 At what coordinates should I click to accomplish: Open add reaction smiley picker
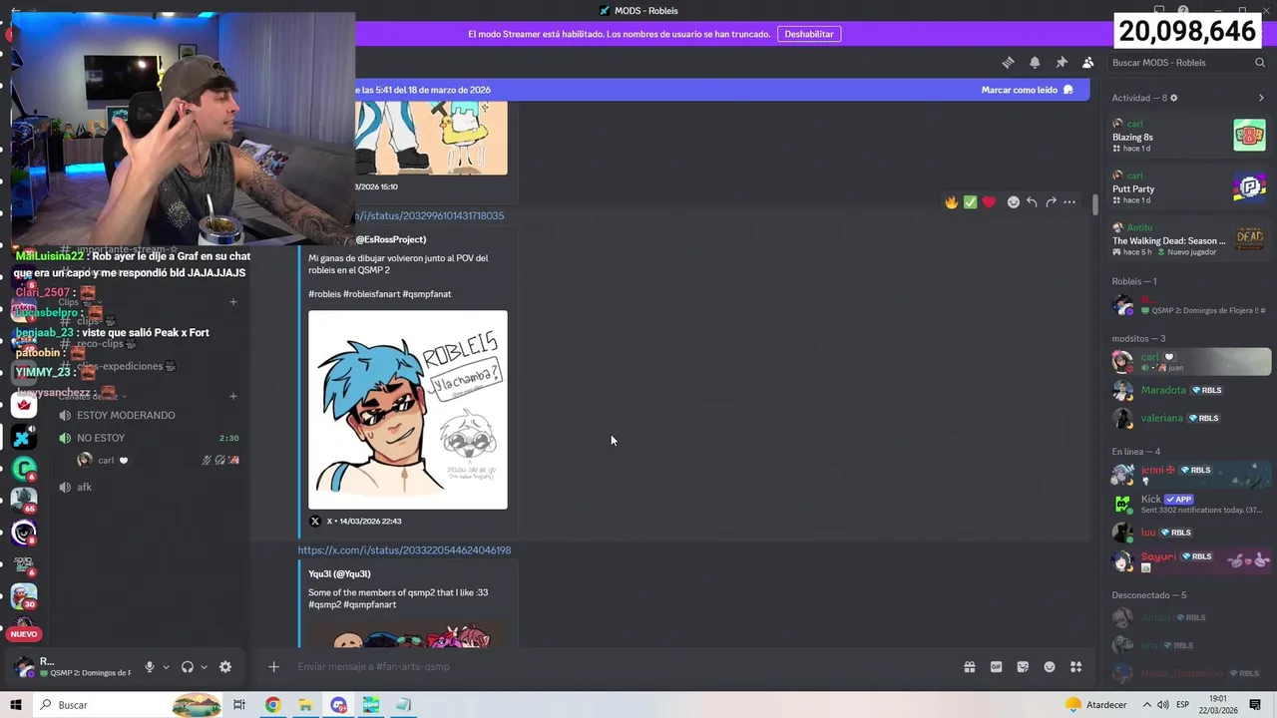1014,202
